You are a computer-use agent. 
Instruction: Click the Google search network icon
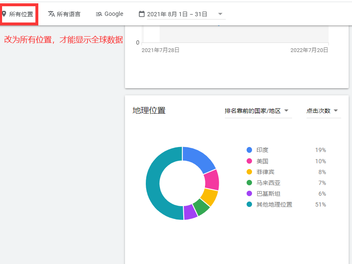99,14
